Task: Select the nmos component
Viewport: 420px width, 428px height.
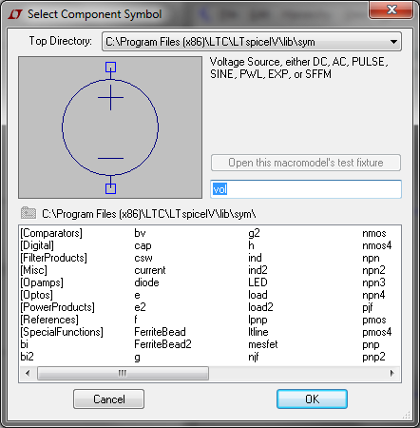Action: pyautogui.click(x=374, y=233)
